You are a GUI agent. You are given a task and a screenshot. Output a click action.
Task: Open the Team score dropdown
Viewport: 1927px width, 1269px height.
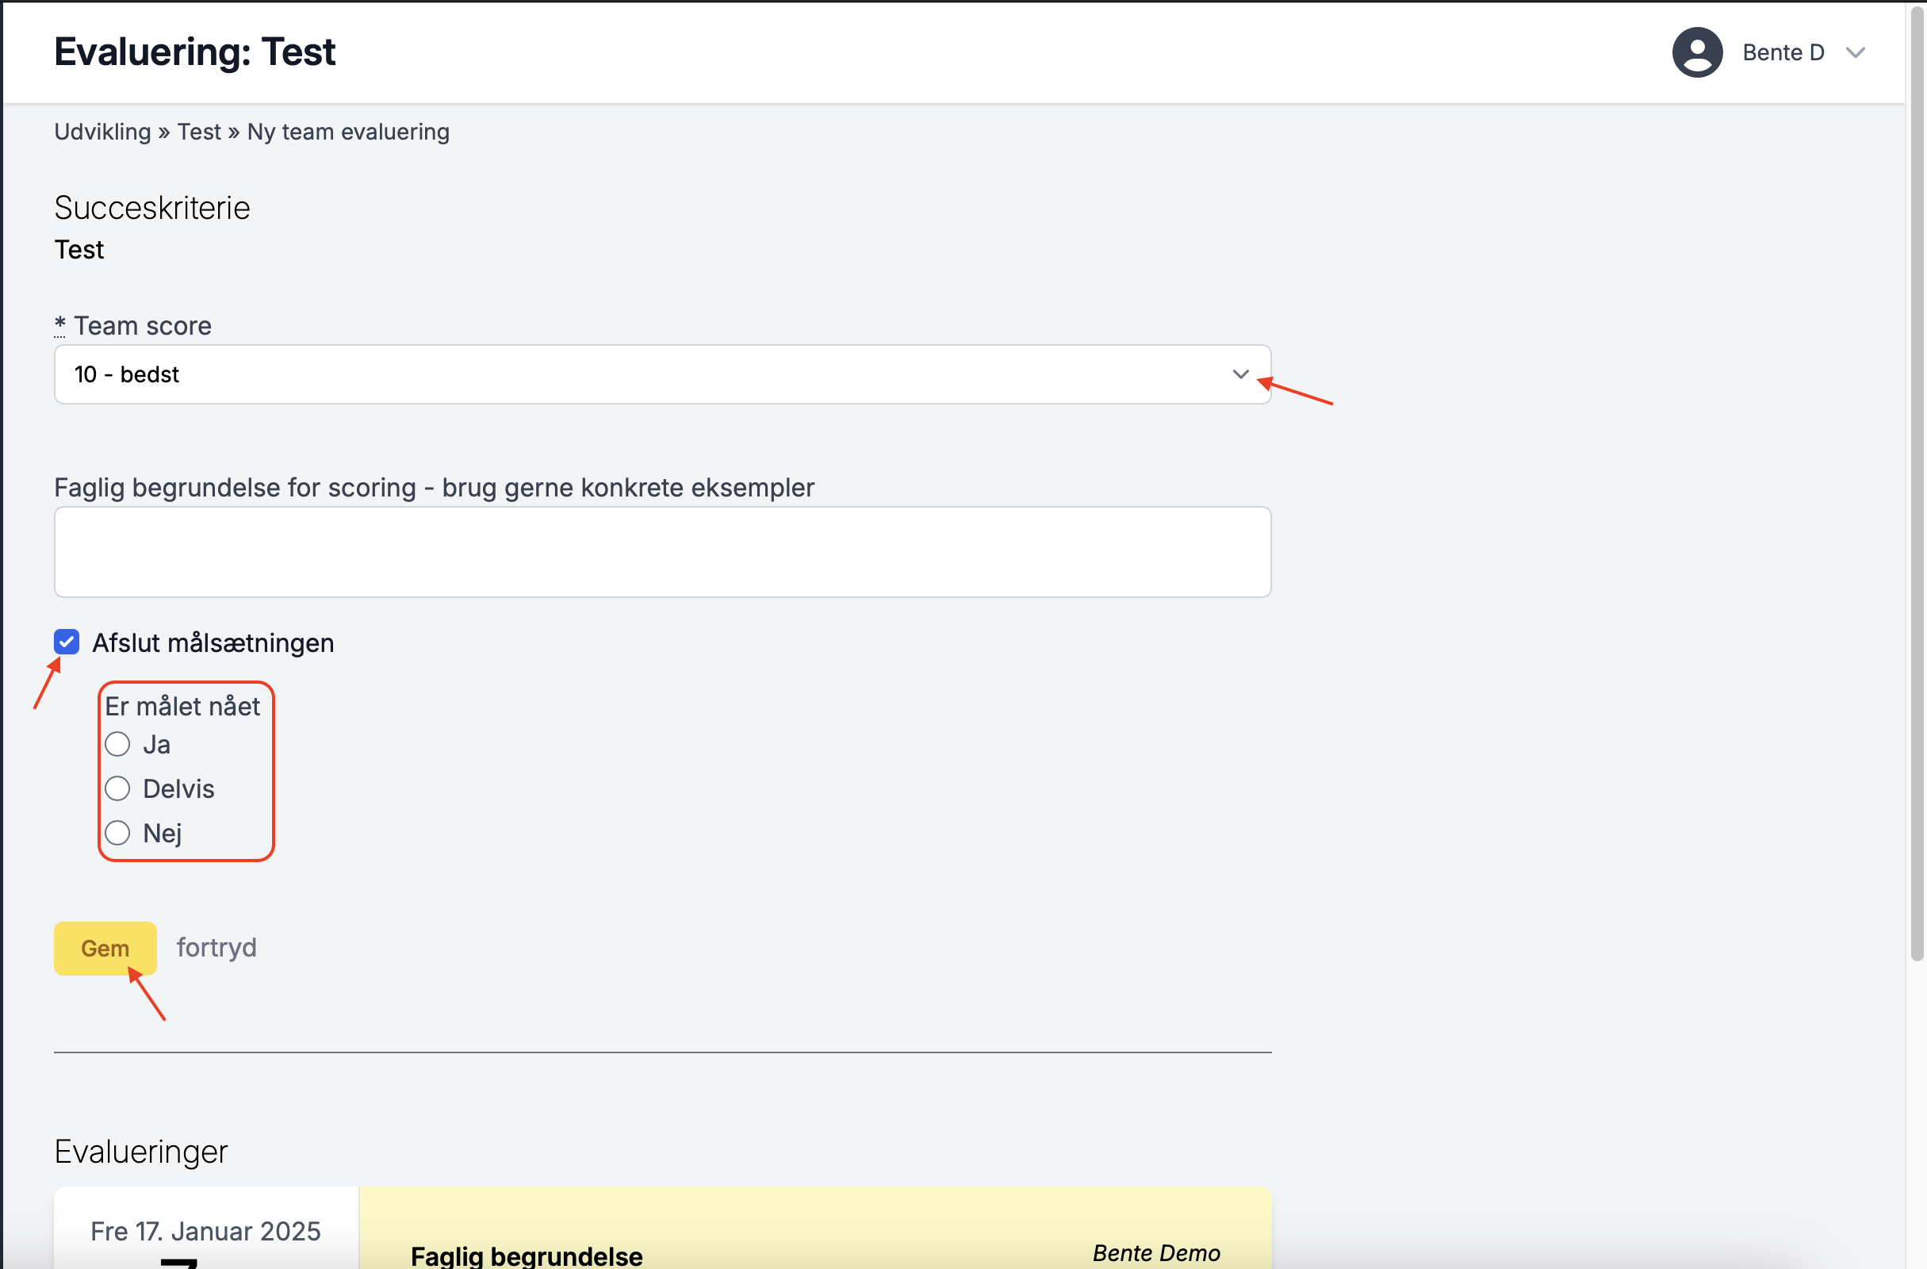click(662, 374)
